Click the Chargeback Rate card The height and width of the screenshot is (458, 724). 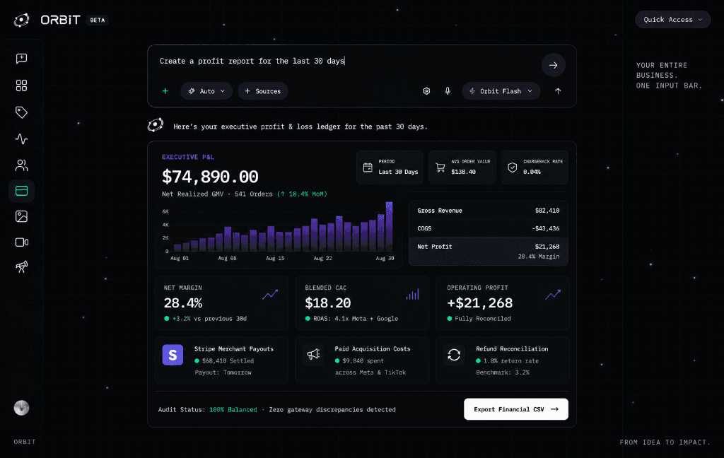click(x=535, y=167)
